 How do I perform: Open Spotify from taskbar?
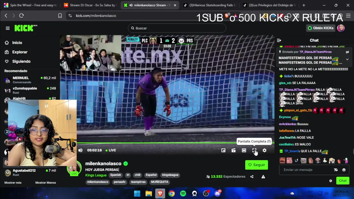183,193
